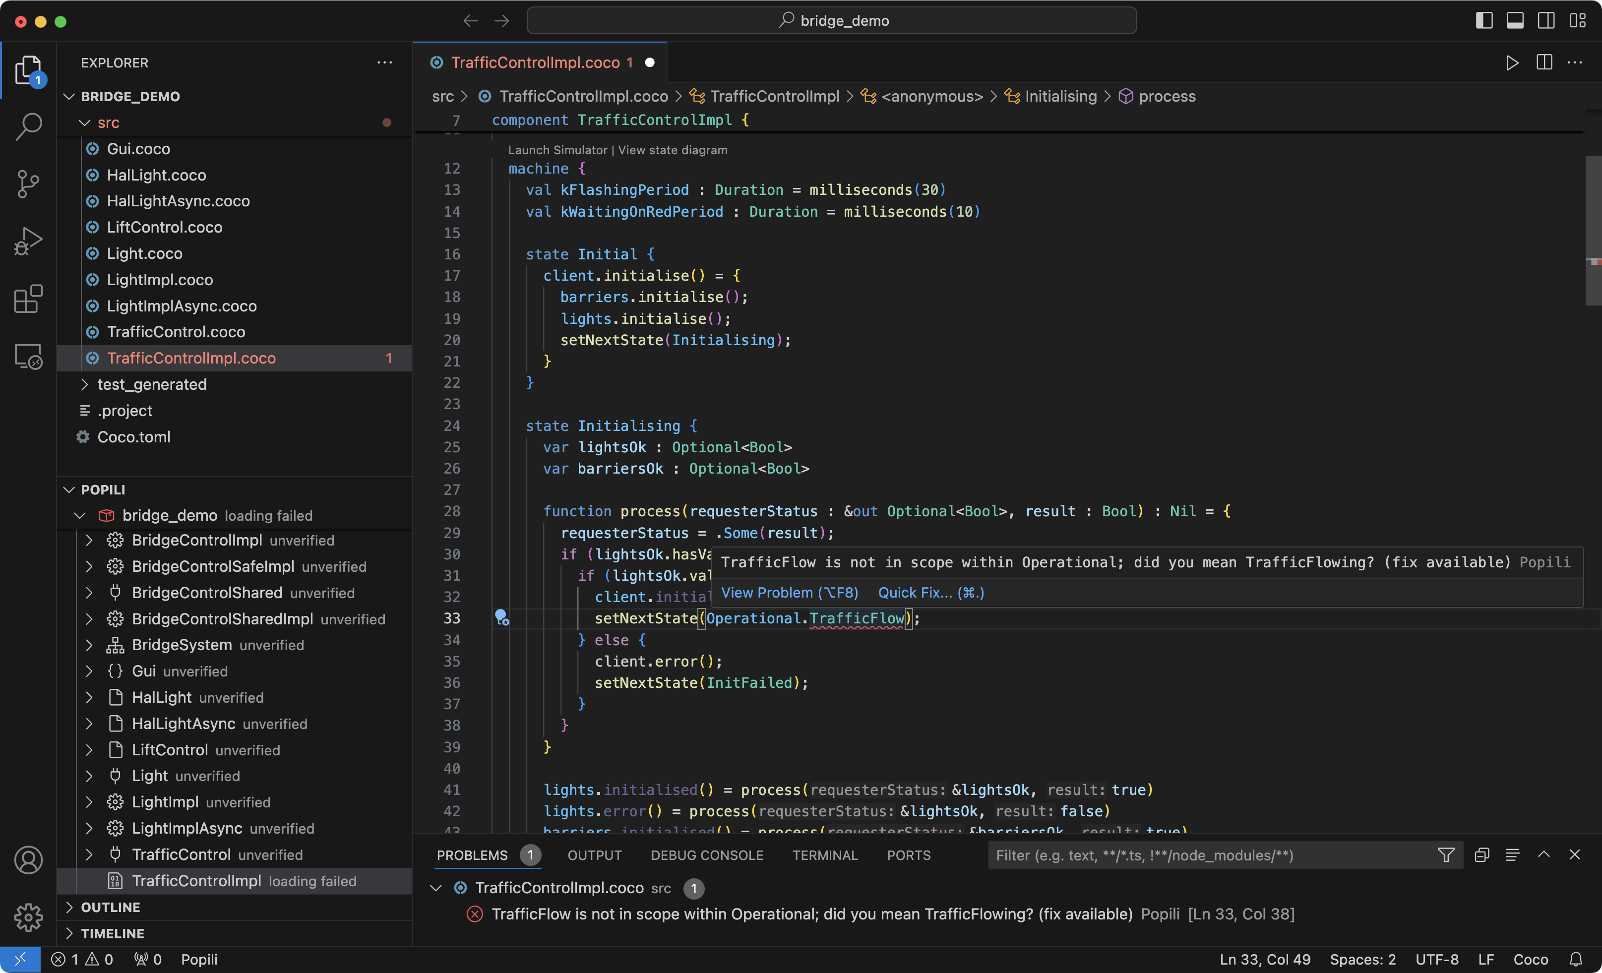
Task: Open the Accounts menu icon
Action: (28, 860)
